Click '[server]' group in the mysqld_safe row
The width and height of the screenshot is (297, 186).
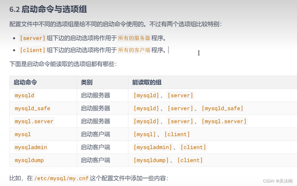180,108
